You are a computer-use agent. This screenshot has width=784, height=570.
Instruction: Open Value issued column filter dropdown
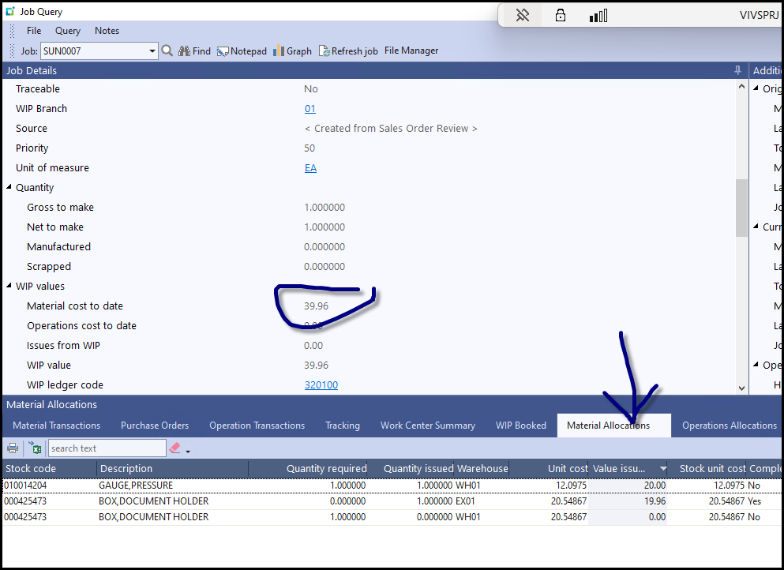pyautogui.click(x=662, y=469)
